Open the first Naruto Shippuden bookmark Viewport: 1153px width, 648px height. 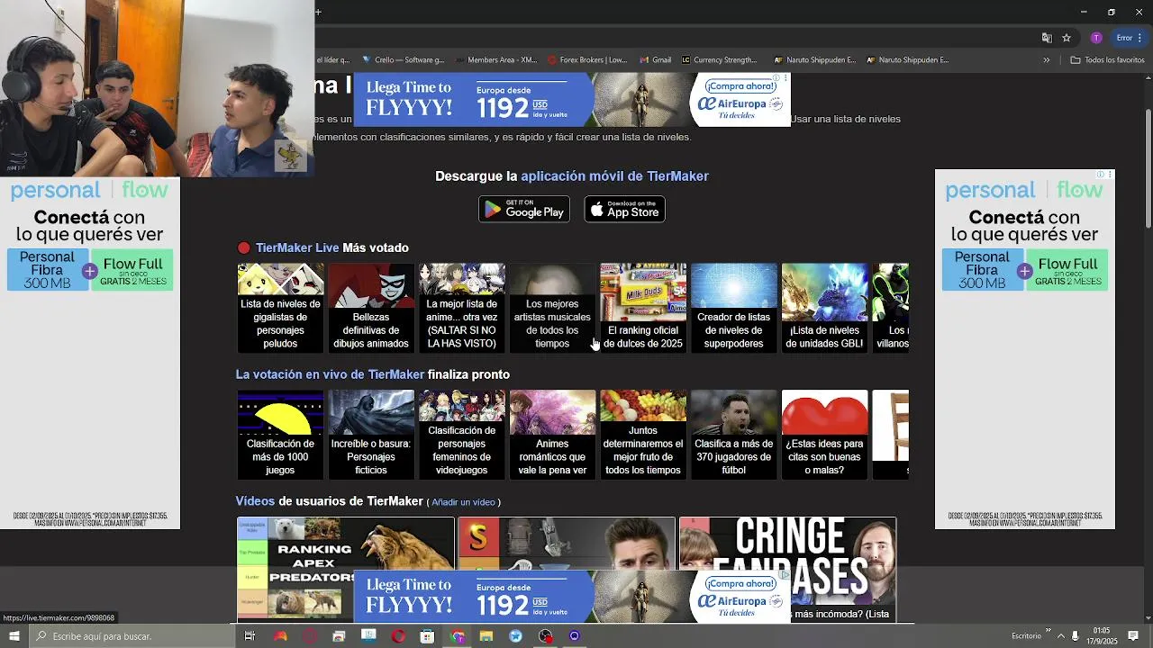(x=815, y=60)
